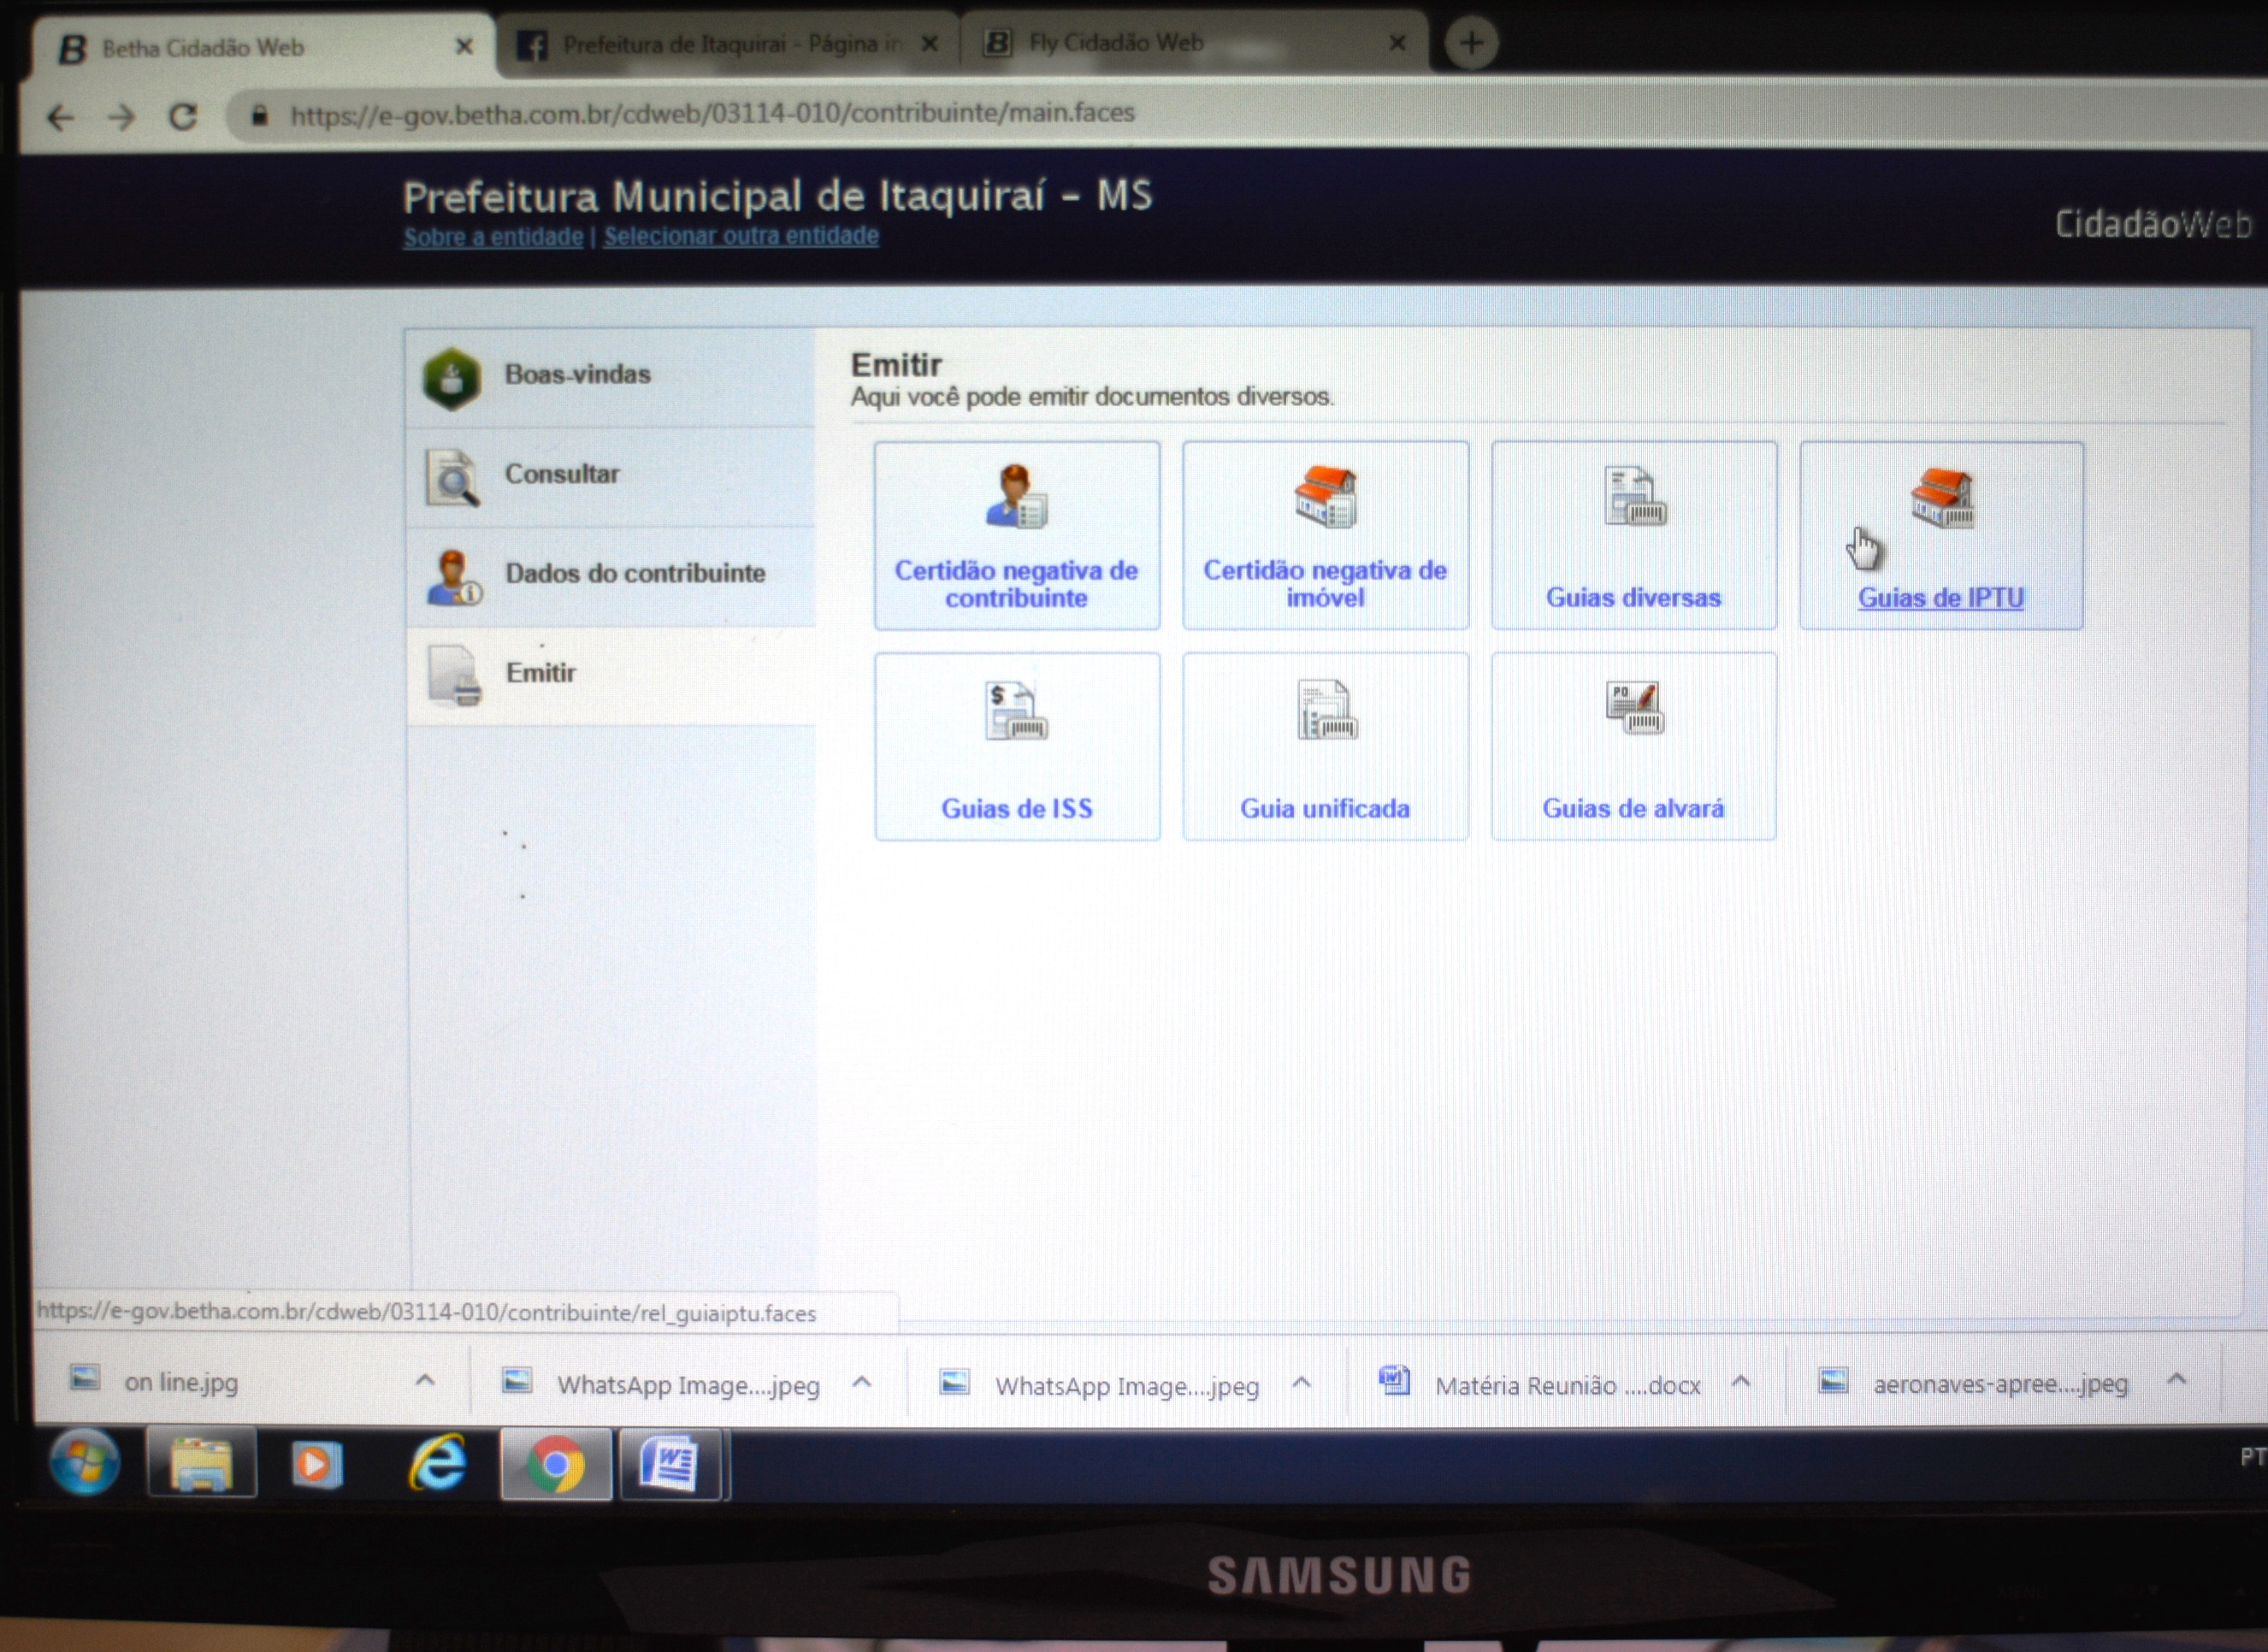The width and height of the screenshot is (2268, 1652).
Task: Select Certidão negativa de imóvel icon
Action: (x=1325, y=496)
